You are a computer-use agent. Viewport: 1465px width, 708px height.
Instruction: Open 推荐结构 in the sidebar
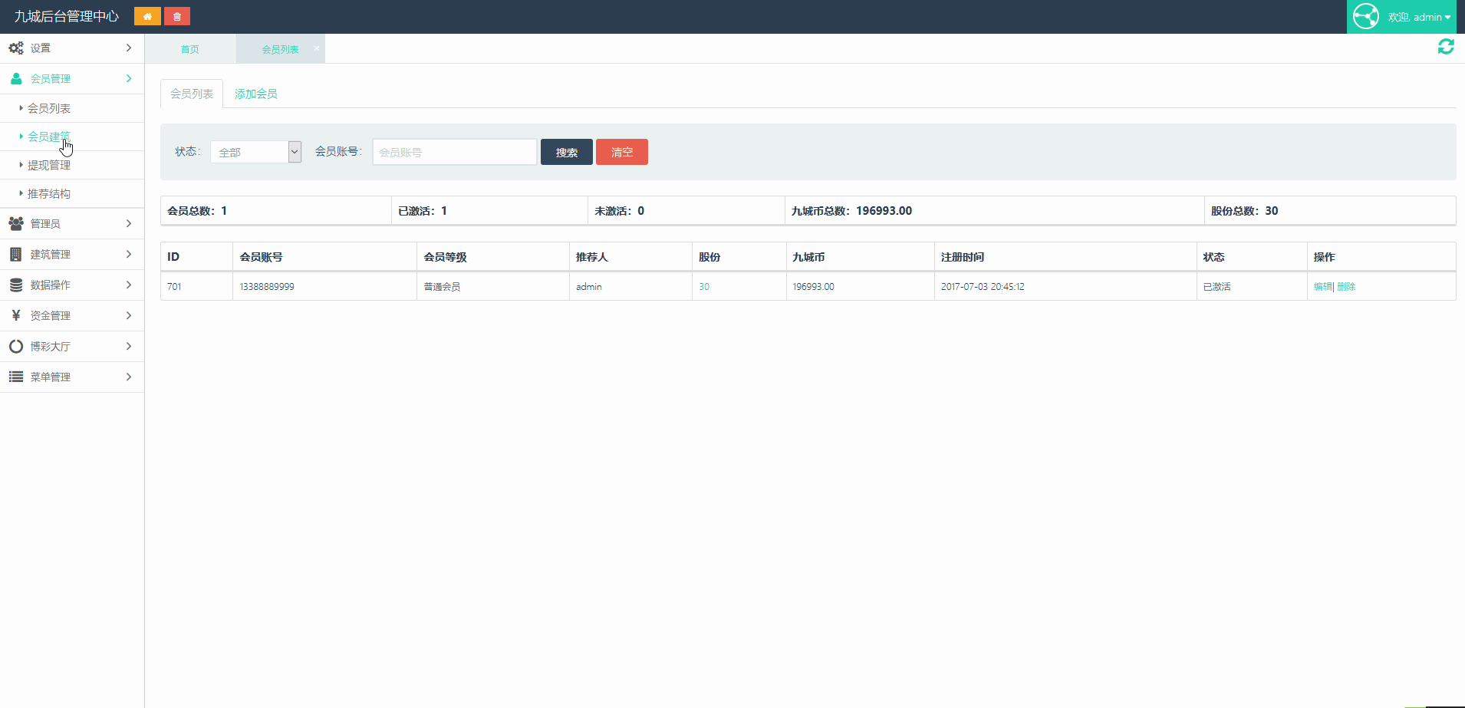pyautogui.click(x=49, y=193)
